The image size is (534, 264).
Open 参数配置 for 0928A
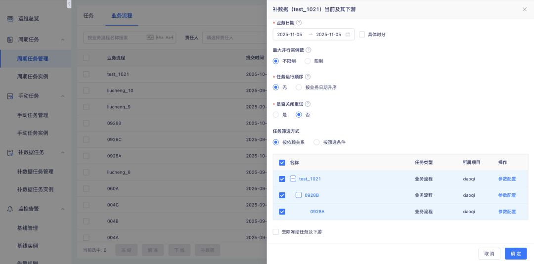507,212
